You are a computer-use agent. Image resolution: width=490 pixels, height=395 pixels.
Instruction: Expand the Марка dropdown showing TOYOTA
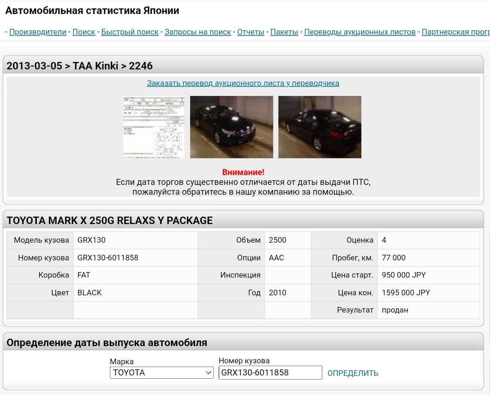tap(162, 373)
